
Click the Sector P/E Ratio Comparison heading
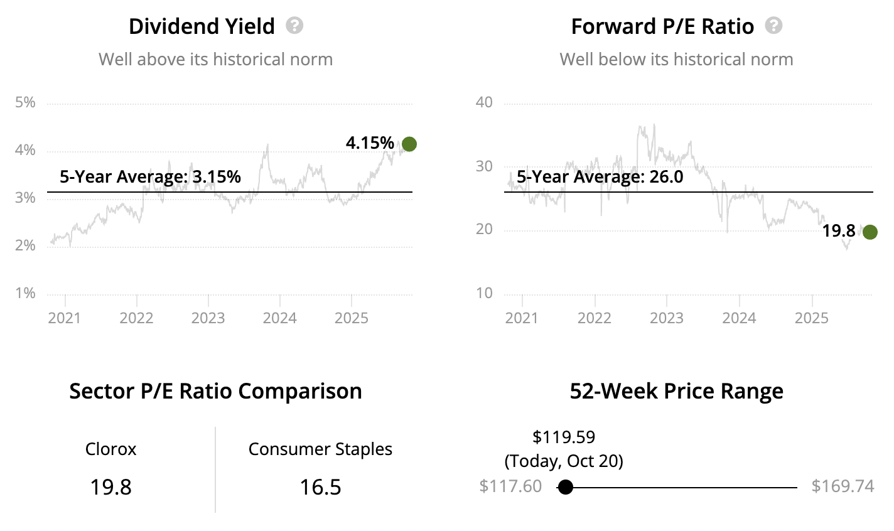pyautogui.click(x=215, y=391)
